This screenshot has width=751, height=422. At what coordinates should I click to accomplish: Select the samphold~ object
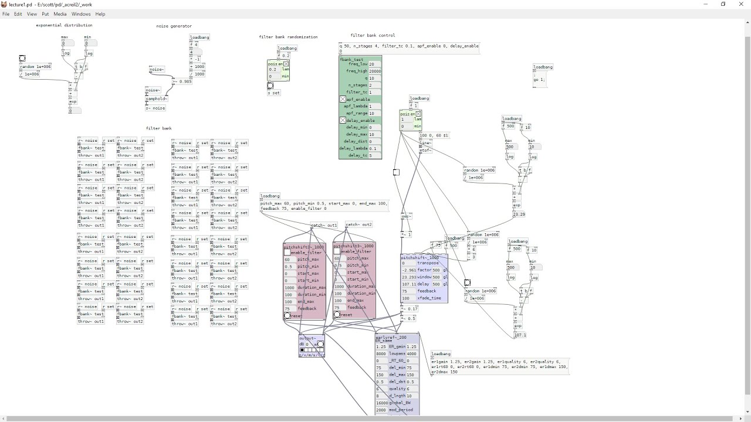(157, 99)
